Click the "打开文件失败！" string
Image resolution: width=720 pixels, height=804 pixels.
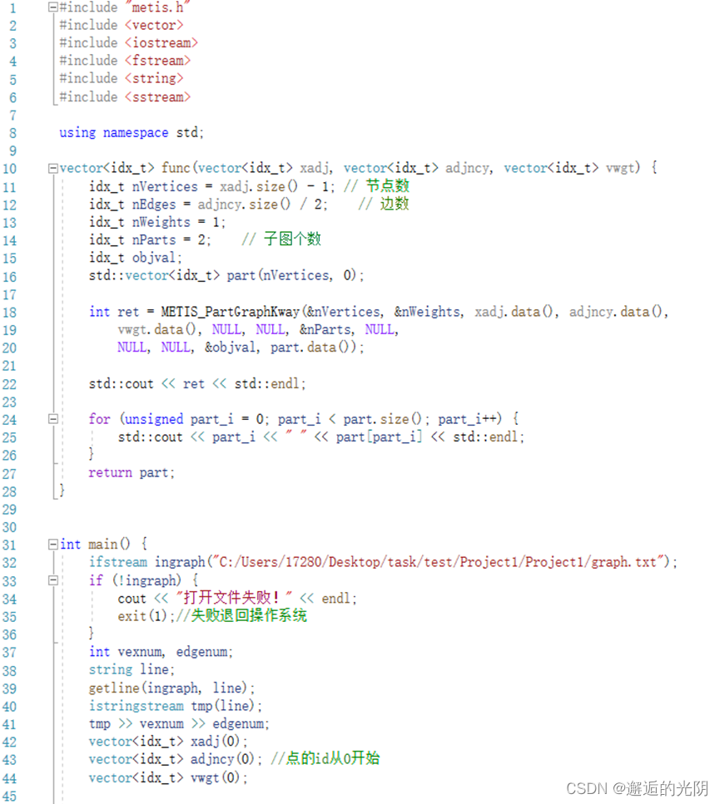[x=234, y=597]
